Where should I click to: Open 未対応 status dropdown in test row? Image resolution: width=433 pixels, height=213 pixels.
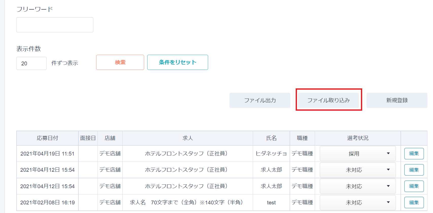tap(357, 203)
